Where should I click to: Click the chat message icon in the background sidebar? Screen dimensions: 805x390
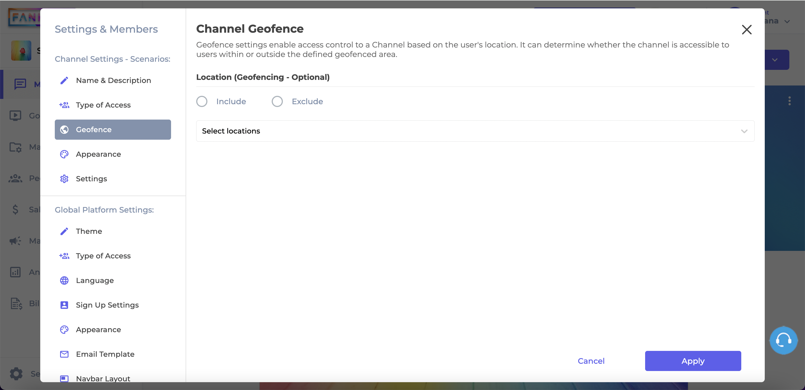(x=20, y=84)
